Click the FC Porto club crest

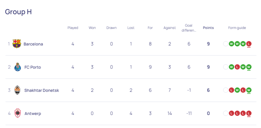point(17,67)
